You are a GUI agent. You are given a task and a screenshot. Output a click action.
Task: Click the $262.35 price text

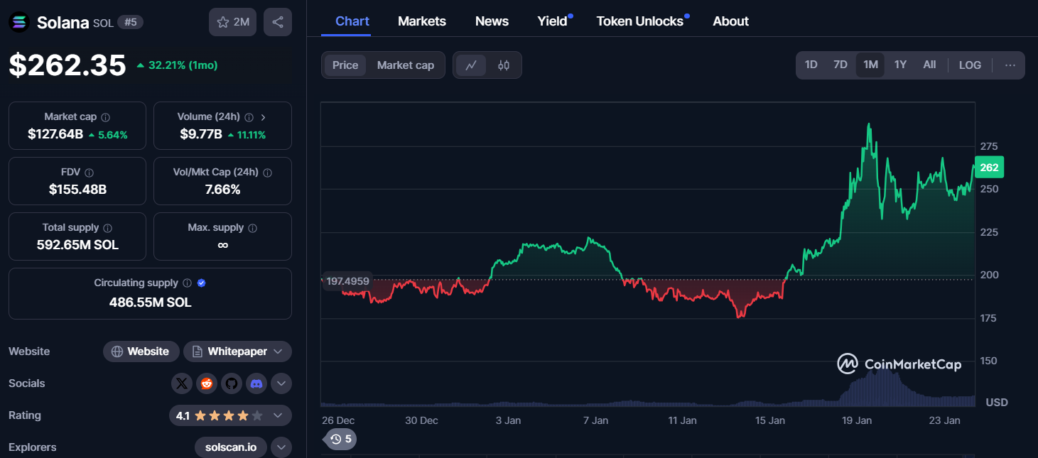(67, 65)
